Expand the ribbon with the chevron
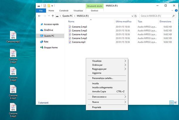This screenshot has width=179, height=120. [x=172, y=11]
